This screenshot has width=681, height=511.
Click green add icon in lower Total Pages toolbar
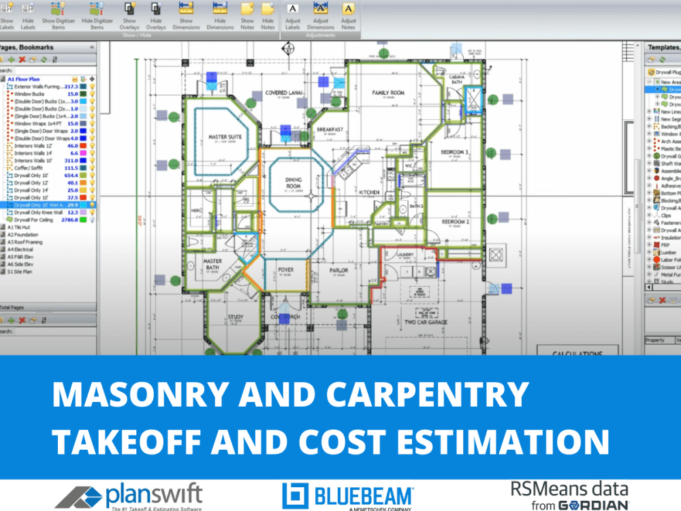(12, 320)
